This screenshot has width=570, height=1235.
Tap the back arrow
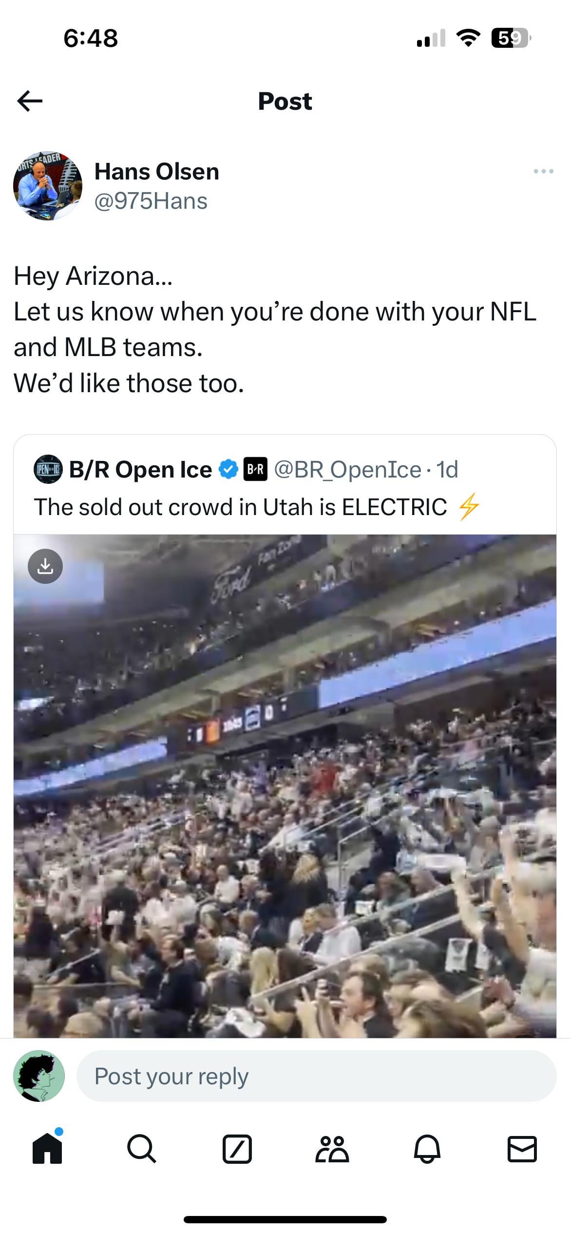30,101
